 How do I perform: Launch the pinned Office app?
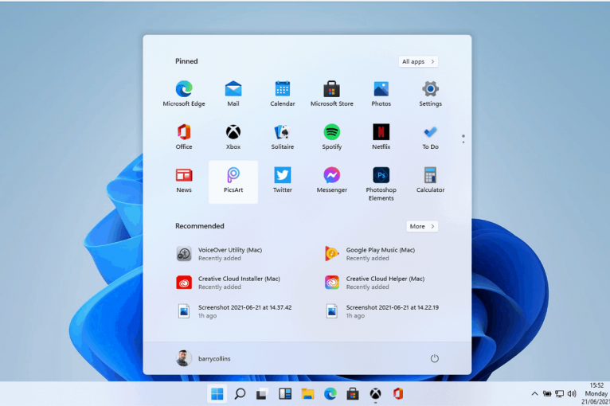tap(184, 137)
